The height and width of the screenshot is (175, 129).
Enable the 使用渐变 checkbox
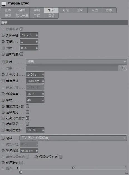21,163
